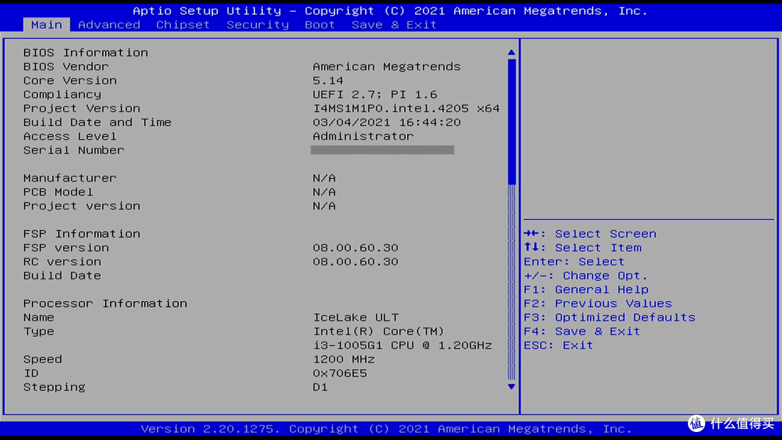The width and height of the screenshot is (782, 440).
Task: Click the Manufacturer N/A value
Action: pos(324,178)
